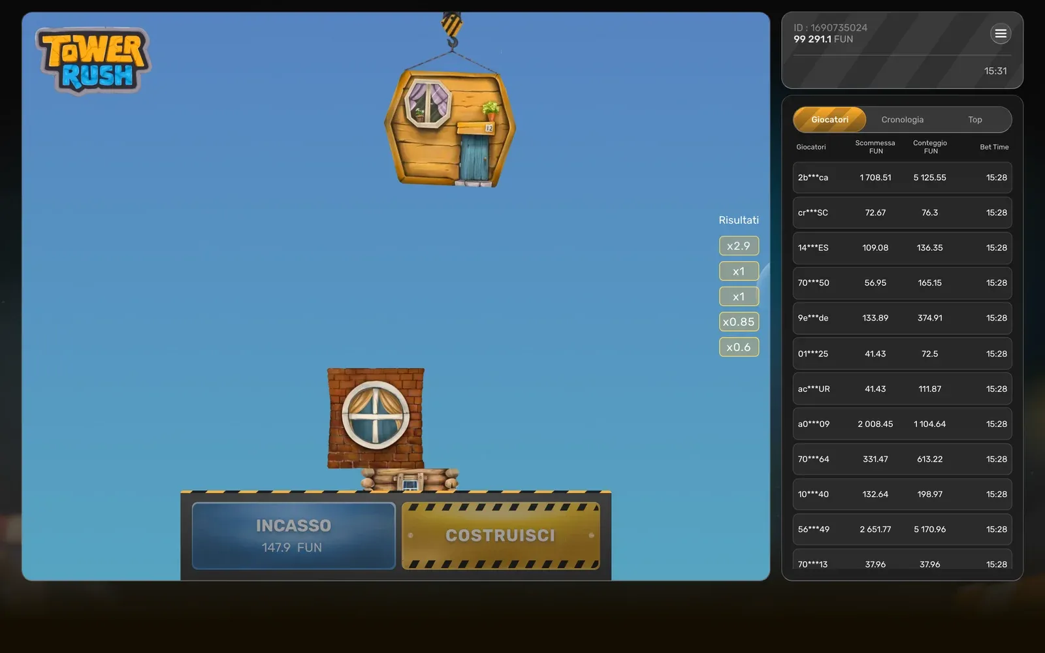Viewport: 1045px width, 653px height.
Task: Click the 2 008.45 bet value
Action: point(875,424)
